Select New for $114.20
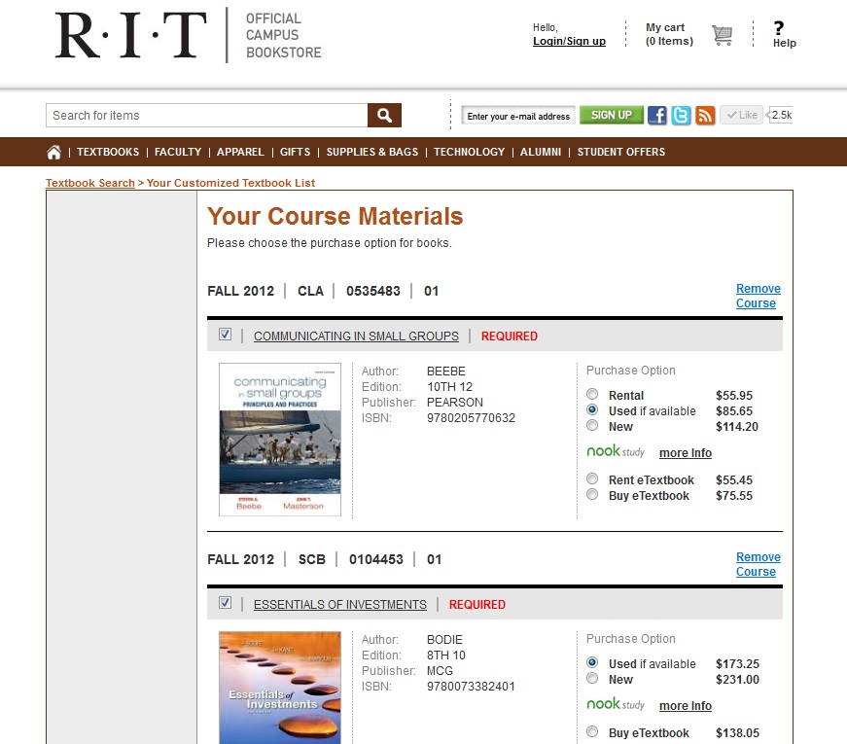The width and height of the screenshot is (847, 744). pyautogui.click(x=592, y=426)
